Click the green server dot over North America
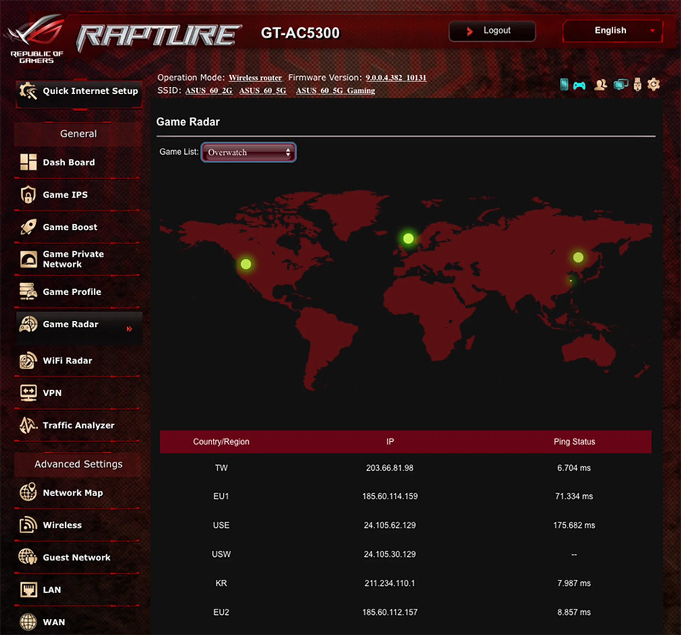Image resolution: width=681 pixels, height=635 pixels. click(x=246, y=264)
